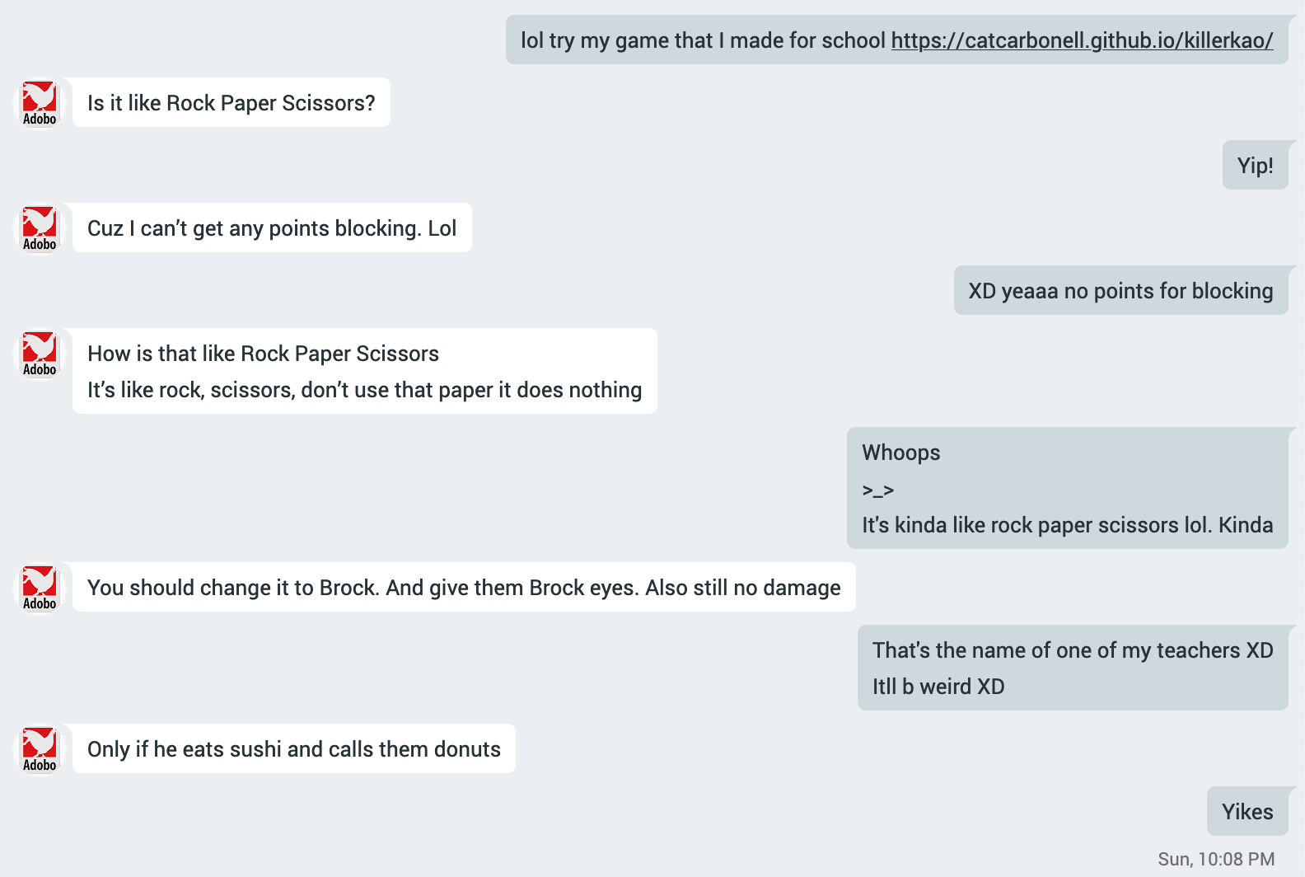Click the Whoops message bubble

point(1067,488)
